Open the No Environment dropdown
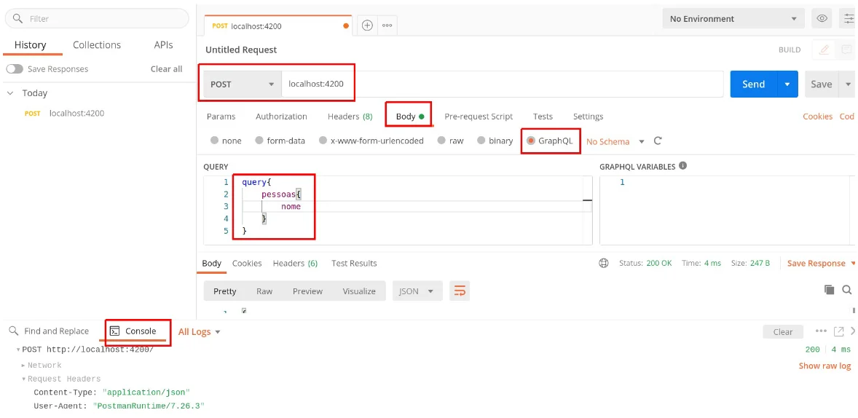The image size is (858, 418). pos(733,19)
